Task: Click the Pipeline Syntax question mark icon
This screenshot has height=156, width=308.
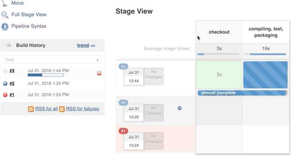Action: (x=5, y=27)
